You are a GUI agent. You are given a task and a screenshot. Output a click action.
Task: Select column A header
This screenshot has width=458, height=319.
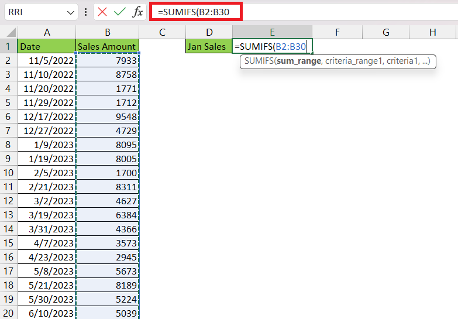(x=47, y=32)
